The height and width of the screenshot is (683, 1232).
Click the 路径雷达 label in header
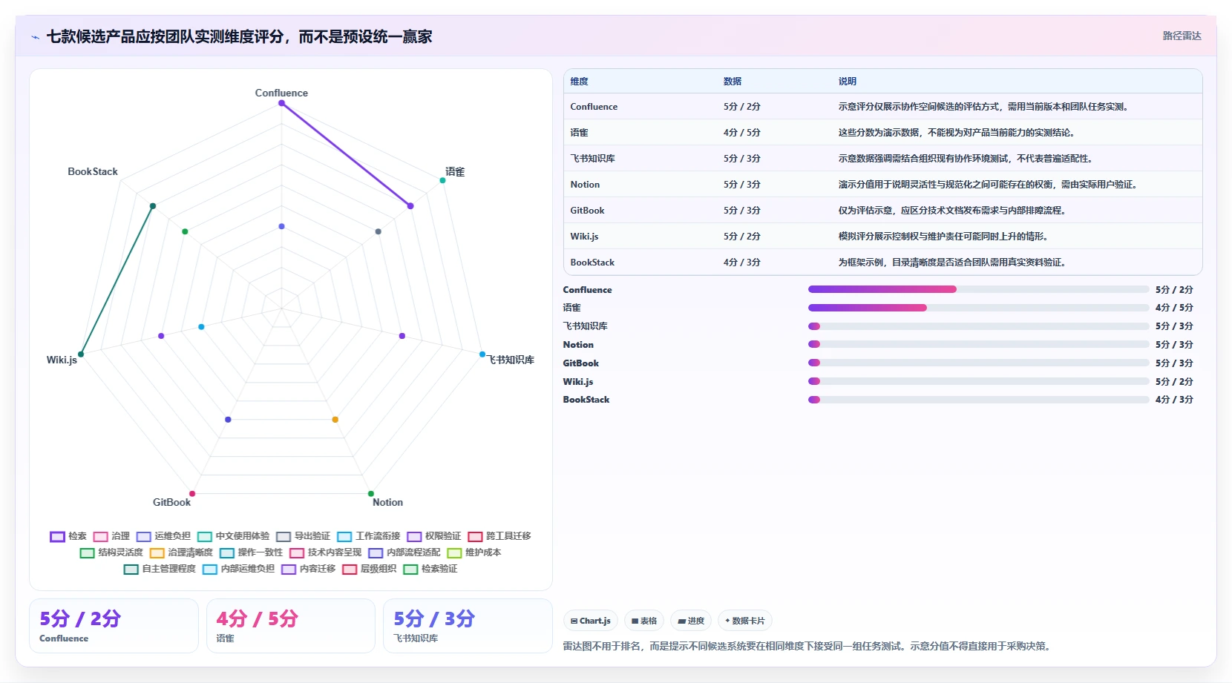coord(1182,36)
